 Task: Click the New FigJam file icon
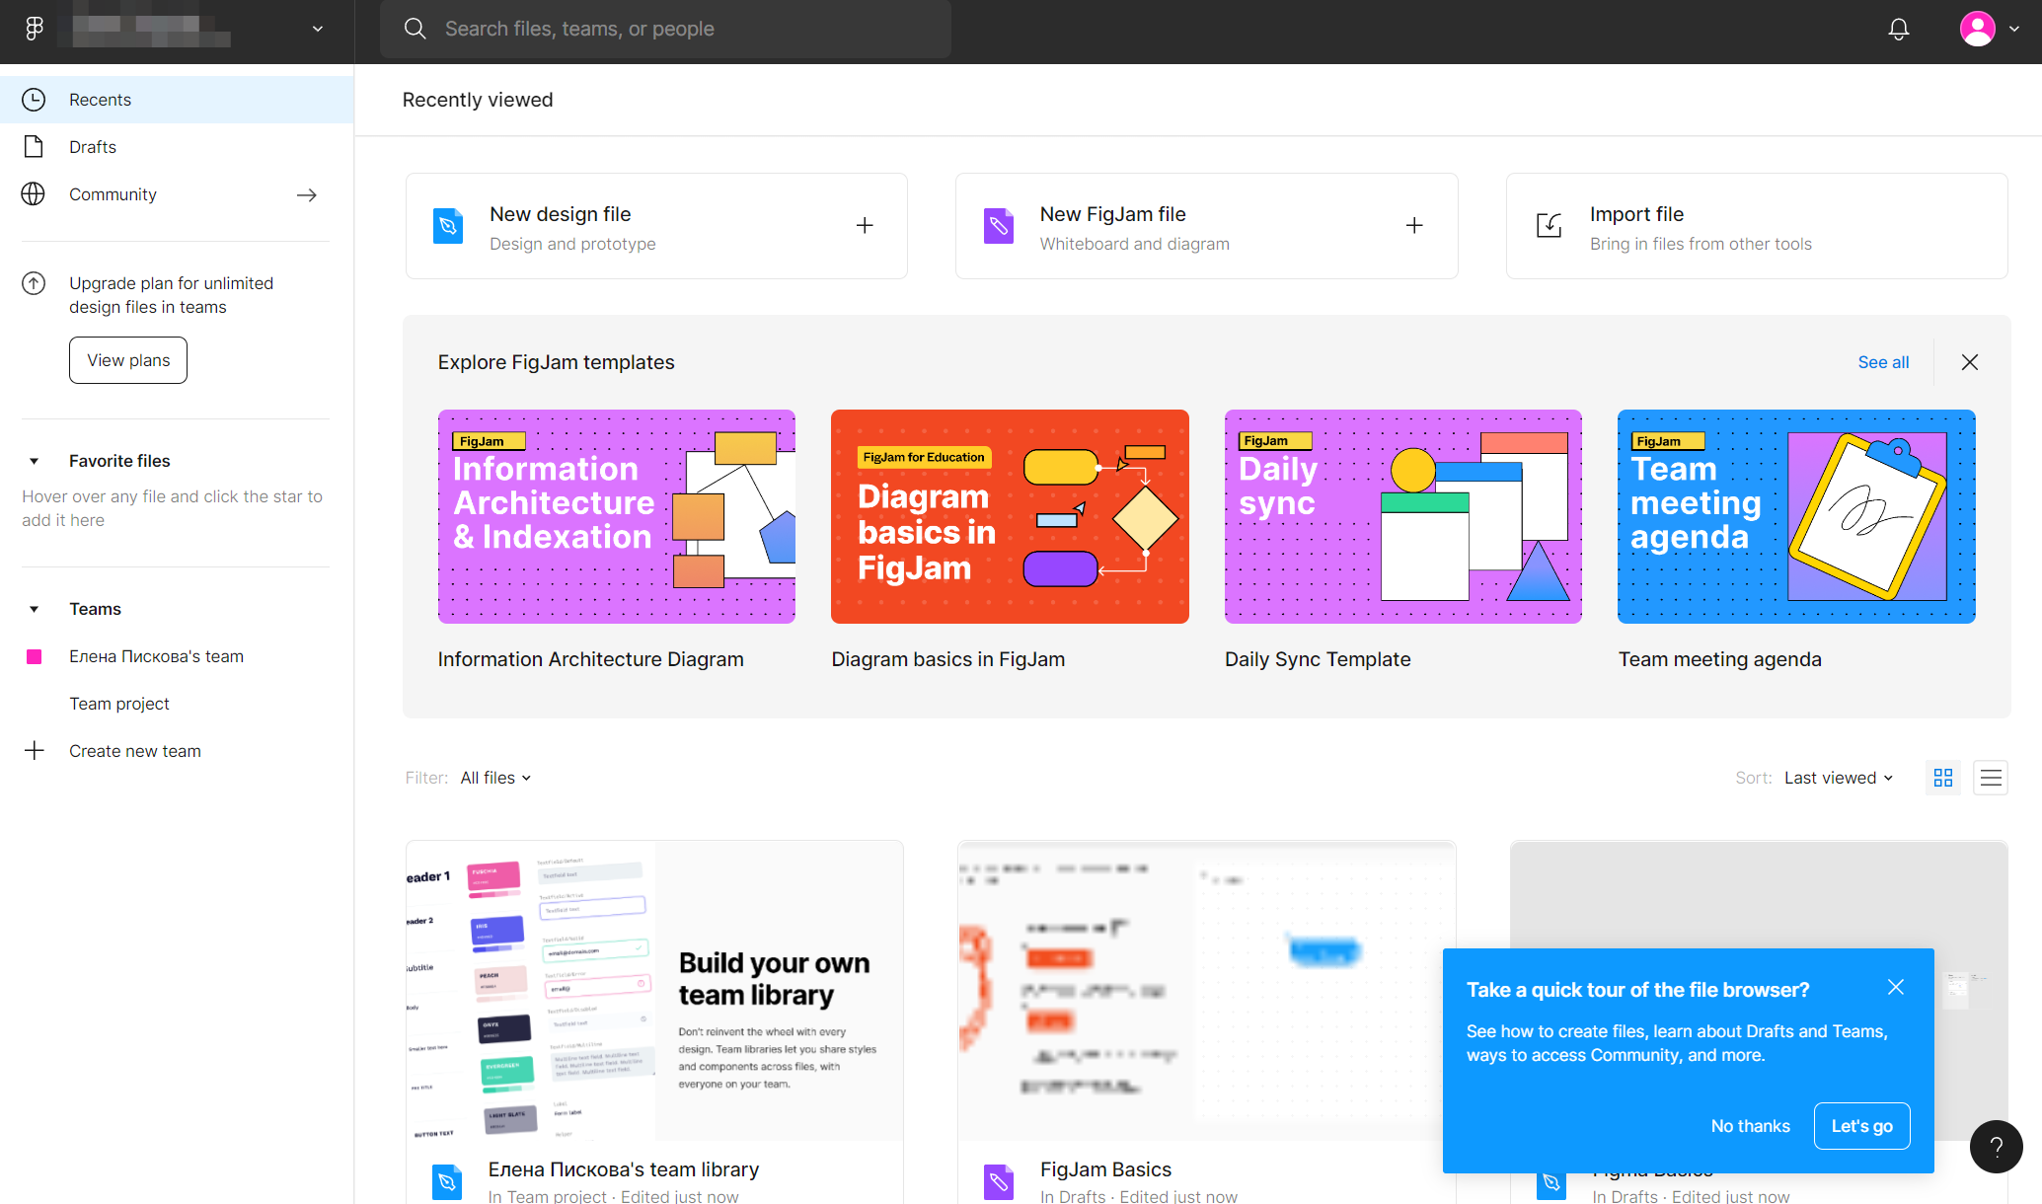(999, 226)
